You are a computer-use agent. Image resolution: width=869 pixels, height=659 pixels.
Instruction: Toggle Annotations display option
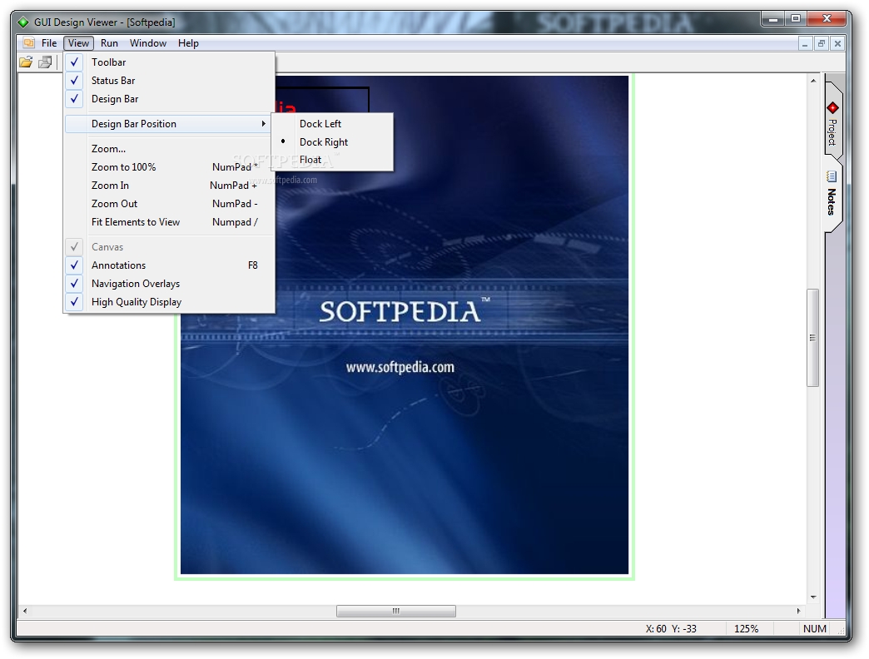(170, 265)
